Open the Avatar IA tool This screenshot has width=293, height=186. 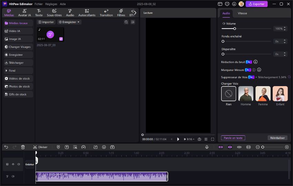(x=24, y=13)
